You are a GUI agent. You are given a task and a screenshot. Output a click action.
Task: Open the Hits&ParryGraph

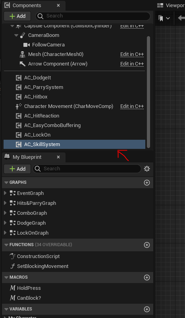[37, 203]
